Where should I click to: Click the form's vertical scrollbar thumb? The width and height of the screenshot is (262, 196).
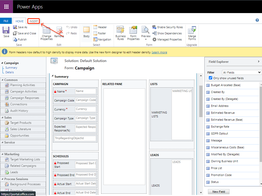(201, 101)
